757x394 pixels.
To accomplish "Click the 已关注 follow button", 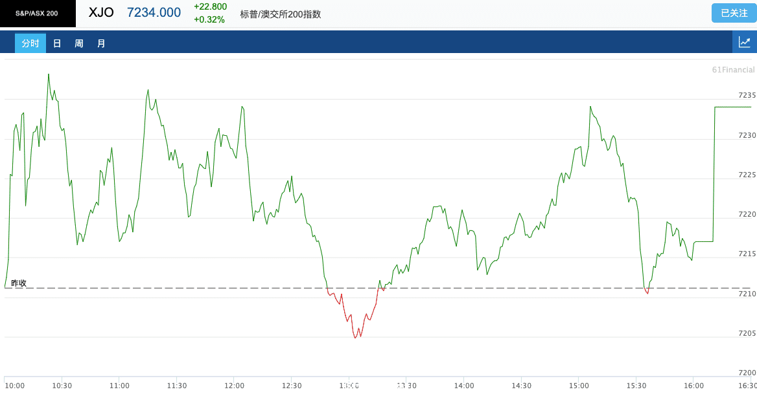I will [734, 13].
